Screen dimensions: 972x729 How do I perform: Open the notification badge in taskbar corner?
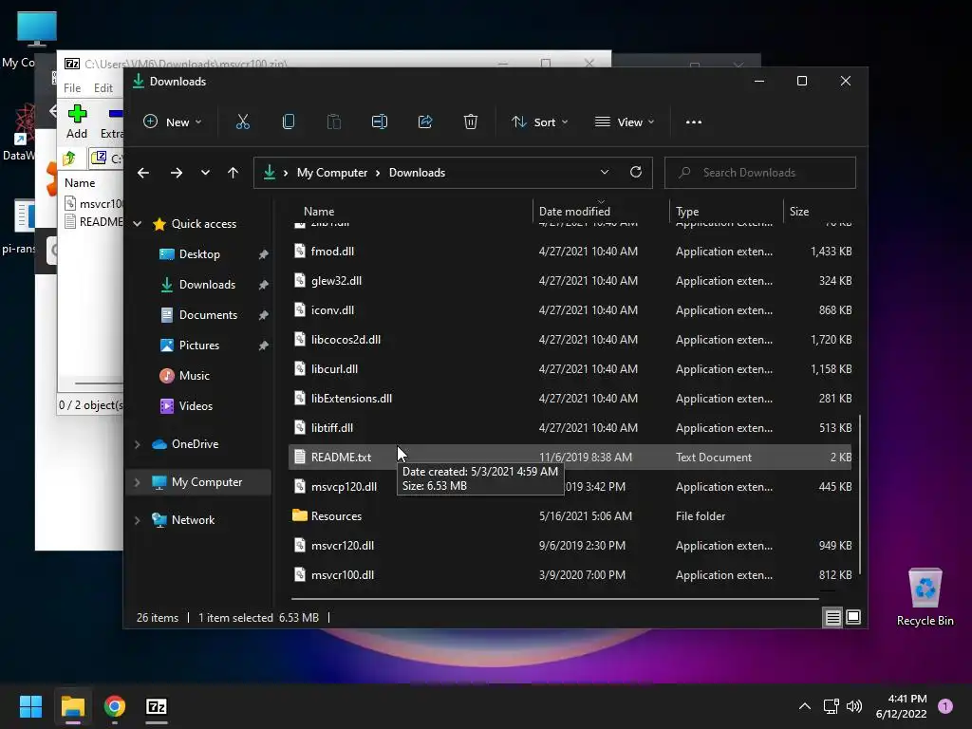click(x=945, y=706)
